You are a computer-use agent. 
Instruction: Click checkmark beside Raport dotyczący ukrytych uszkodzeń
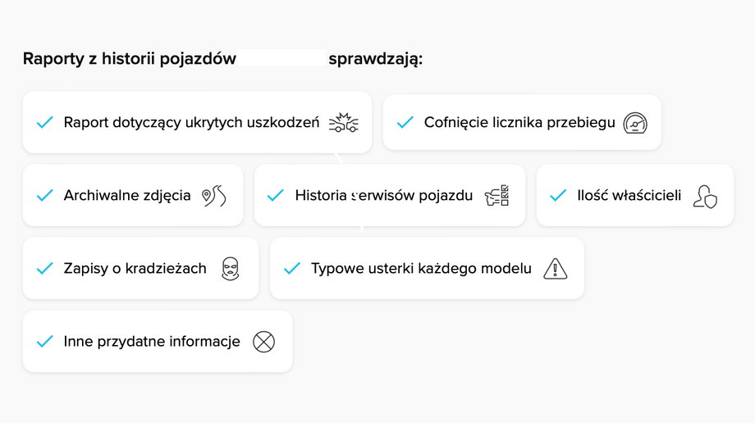pyautogui.click(x=45, y=123)
